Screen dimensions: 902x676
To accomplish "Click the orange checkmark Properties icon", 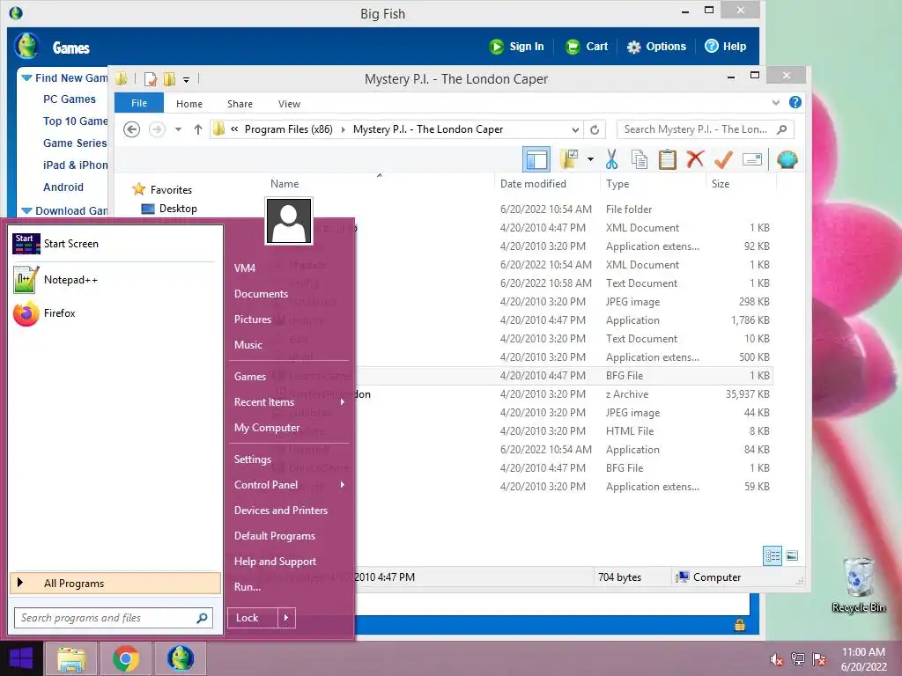I will coord(723,159).
